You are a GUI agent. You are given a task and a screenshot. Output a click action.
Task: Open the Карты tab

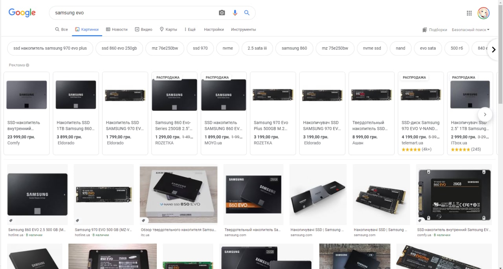point(168,29)
